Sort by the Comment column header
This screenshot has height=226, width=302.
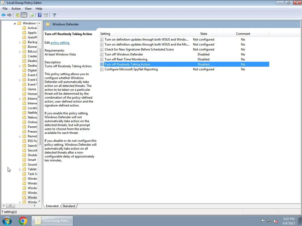click(243, 34)
